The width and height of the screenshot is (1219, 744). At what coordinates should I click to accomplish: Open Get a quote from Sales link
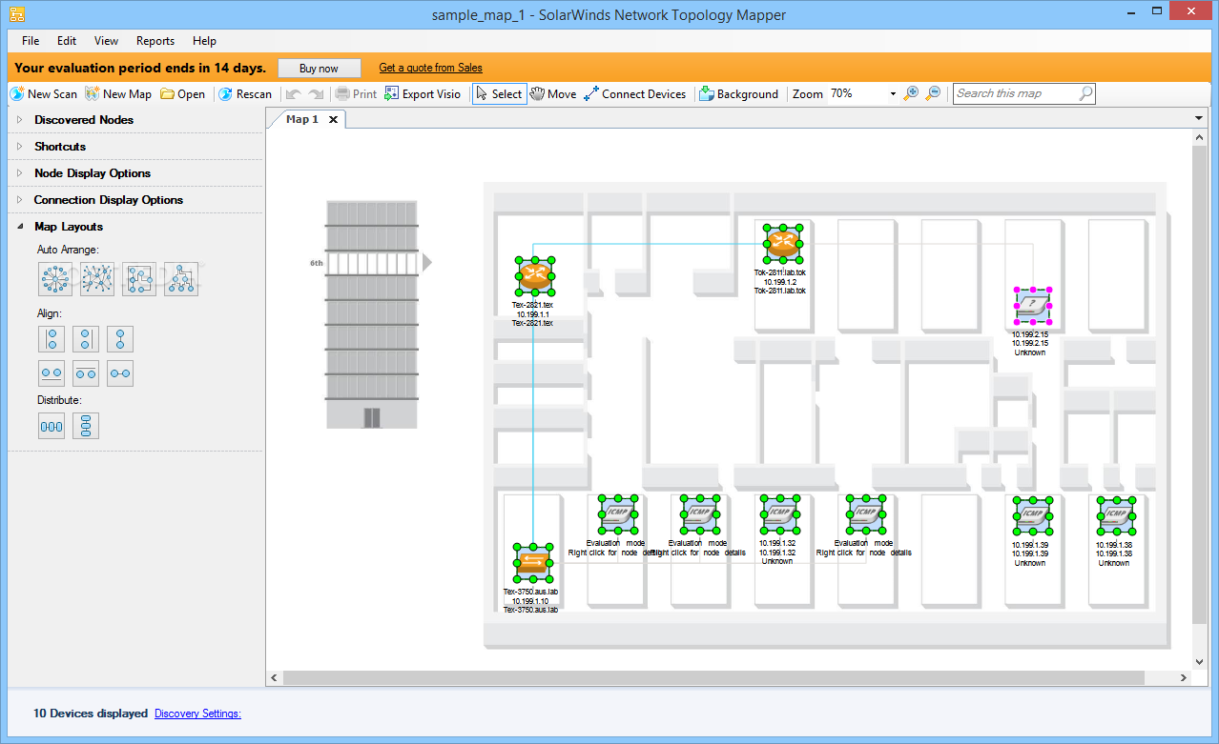point(430,68)
